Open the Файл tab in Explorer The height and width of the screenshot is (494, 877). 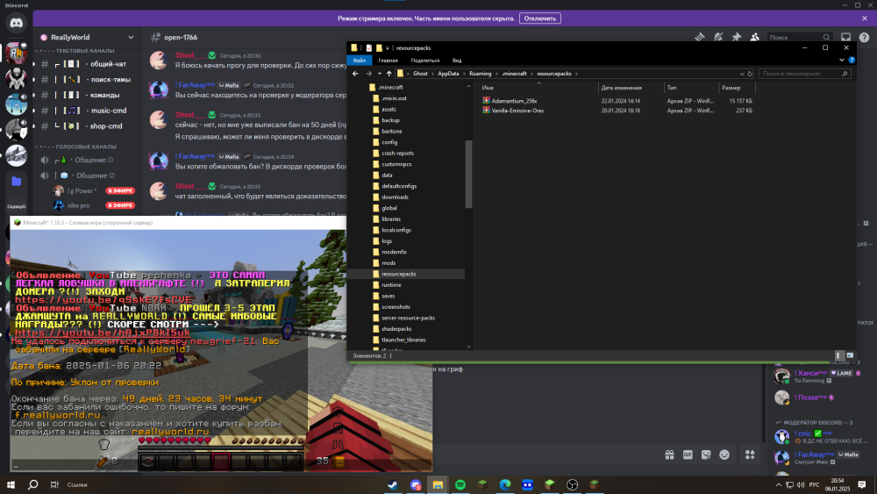[x=359, y=60]
